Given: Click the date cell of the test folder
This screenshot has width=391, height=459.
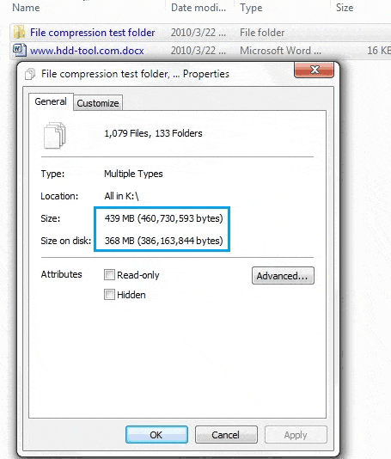Looking at the screenshot, I should click(199, 33).
